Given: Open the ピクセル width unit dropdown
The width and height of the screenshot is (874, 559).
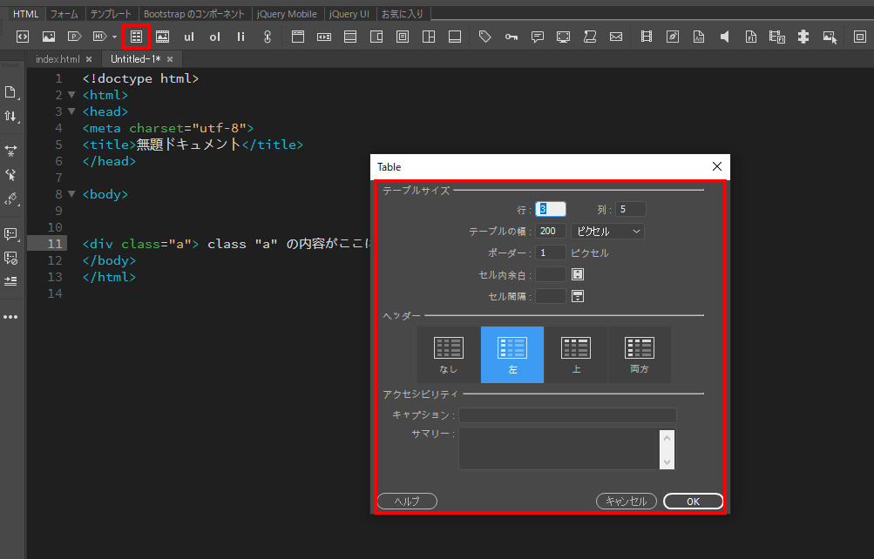Looking at the screenshot, I should pos(607,231).
